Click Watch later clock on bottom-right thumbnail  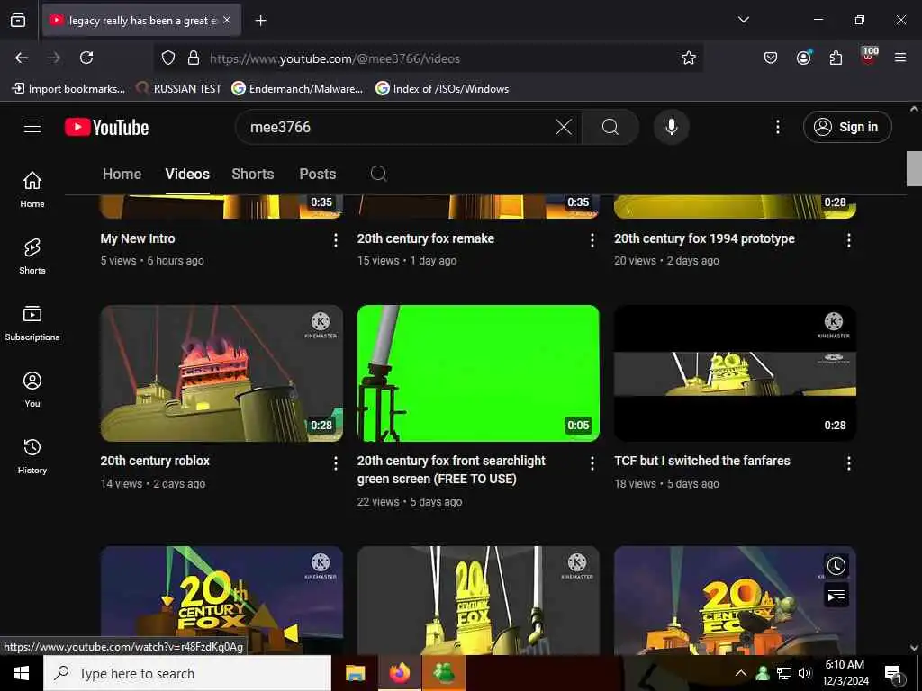[x=836, y=566]
